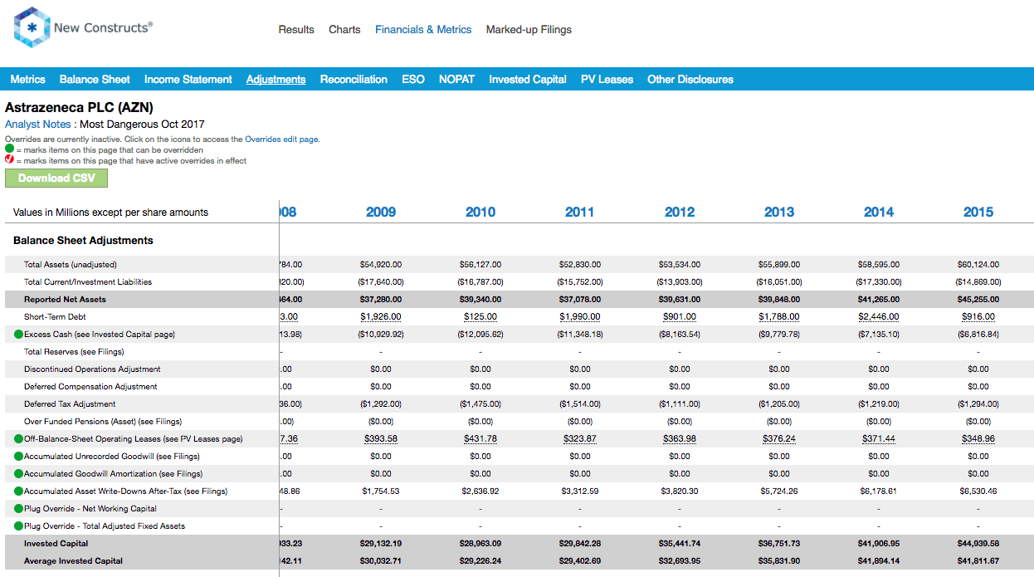
Task: Open Financials & Metrics section
Action: pos(423,29)
